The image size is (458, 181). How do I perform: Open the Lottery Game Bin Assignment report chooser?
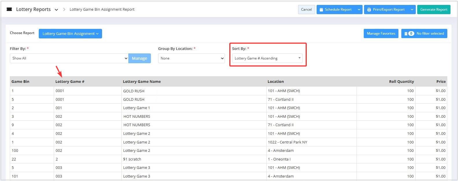[70, 33]
